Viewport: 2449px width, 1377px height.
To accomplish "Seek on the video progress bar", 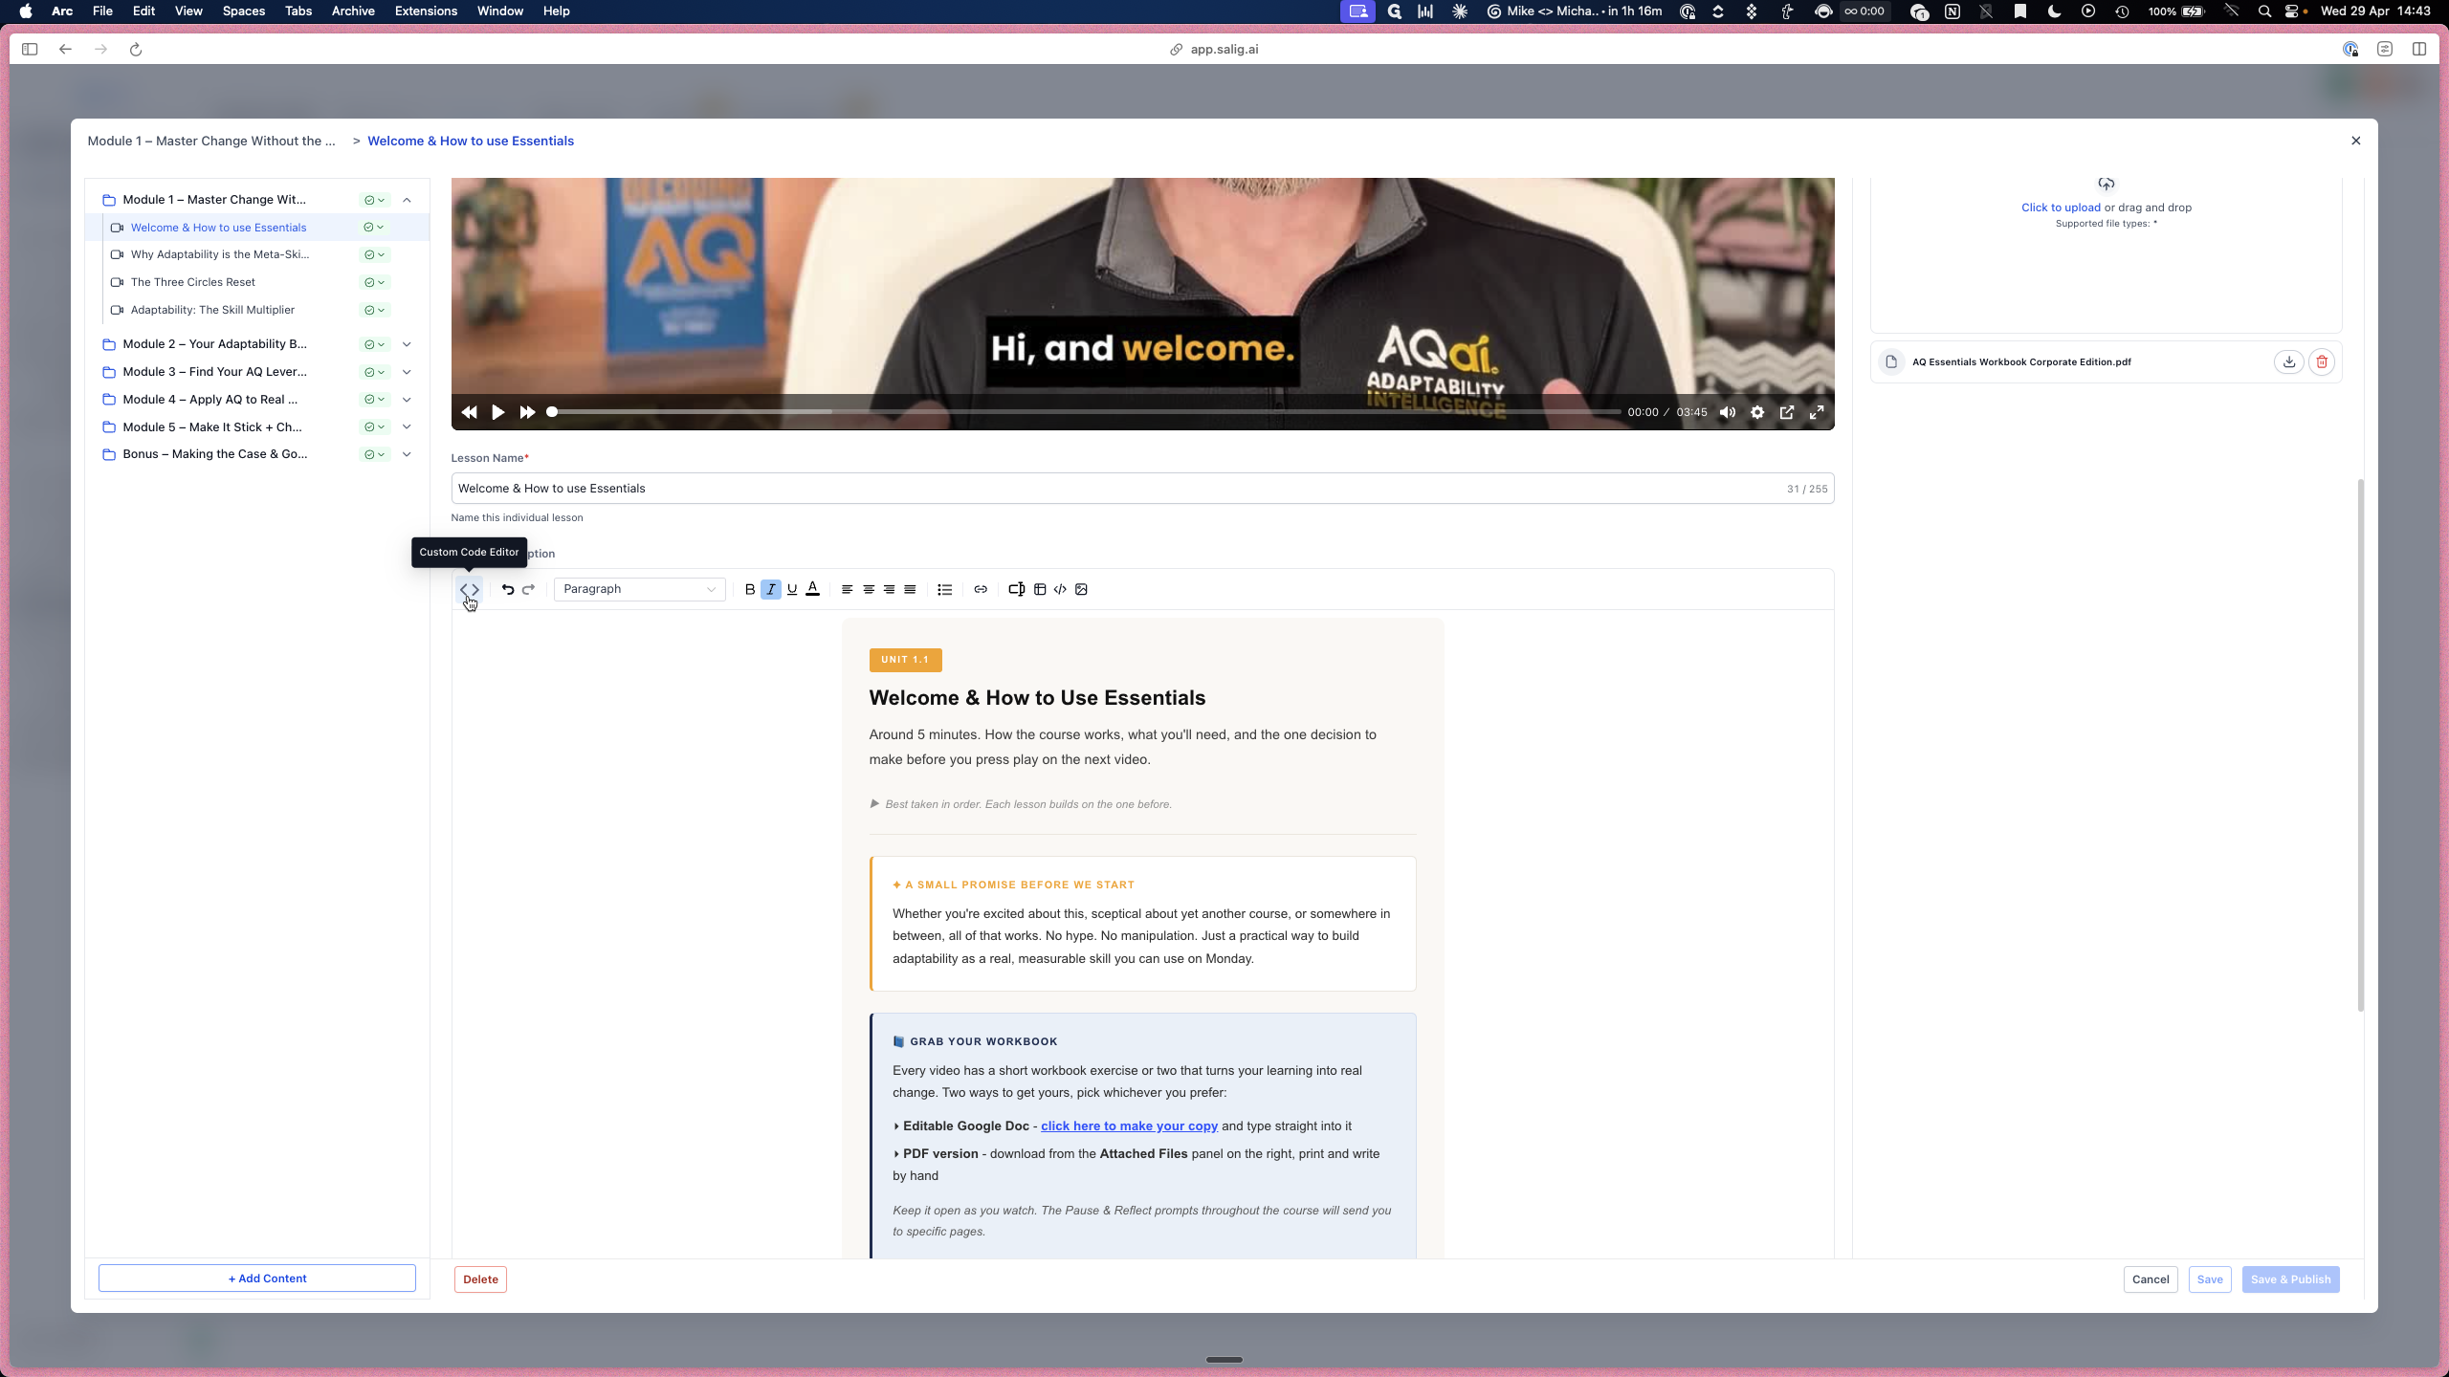I will pyautogui.click(x=1084, y=412).
